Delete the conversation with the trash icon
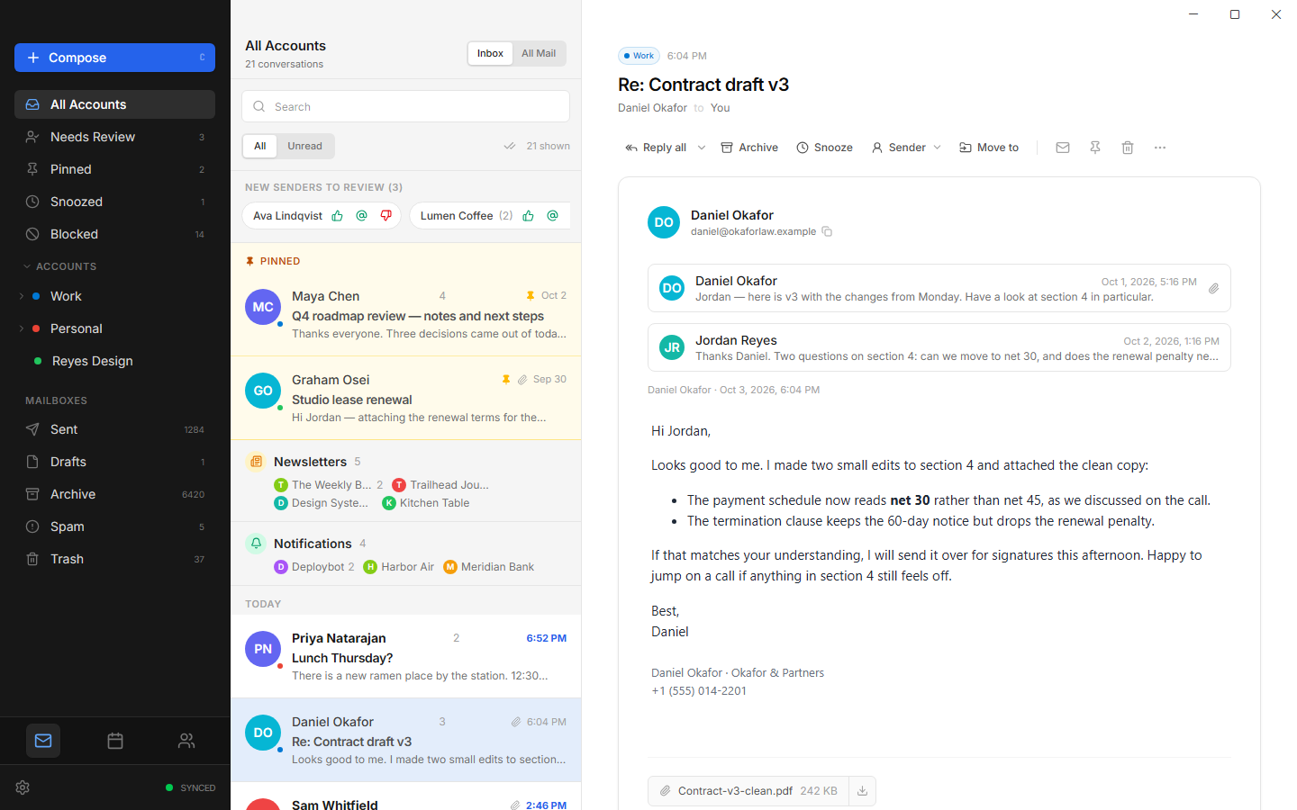This screenshot has width=1297, height=810. (1128, 148)
